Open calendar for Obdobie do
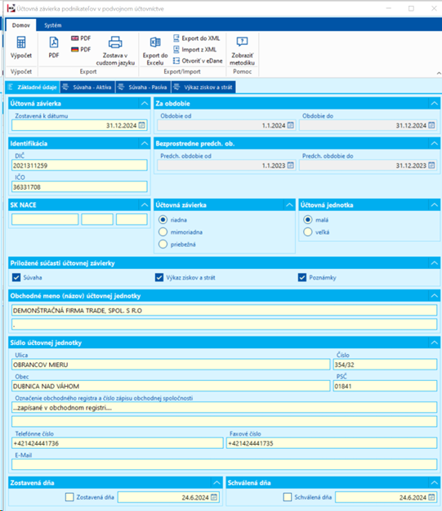 pos(431,125)
